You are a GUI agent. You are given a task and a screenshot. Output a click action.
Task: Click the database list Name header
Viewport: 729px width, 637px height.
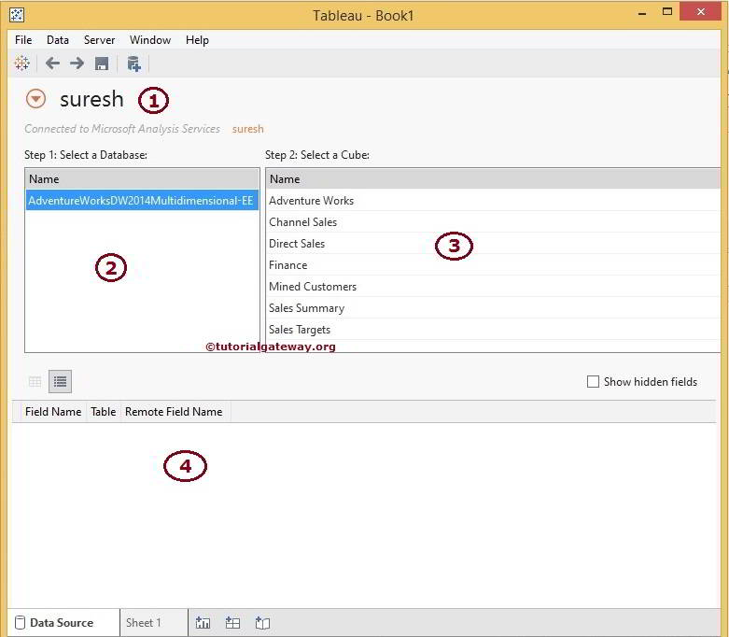142,179
